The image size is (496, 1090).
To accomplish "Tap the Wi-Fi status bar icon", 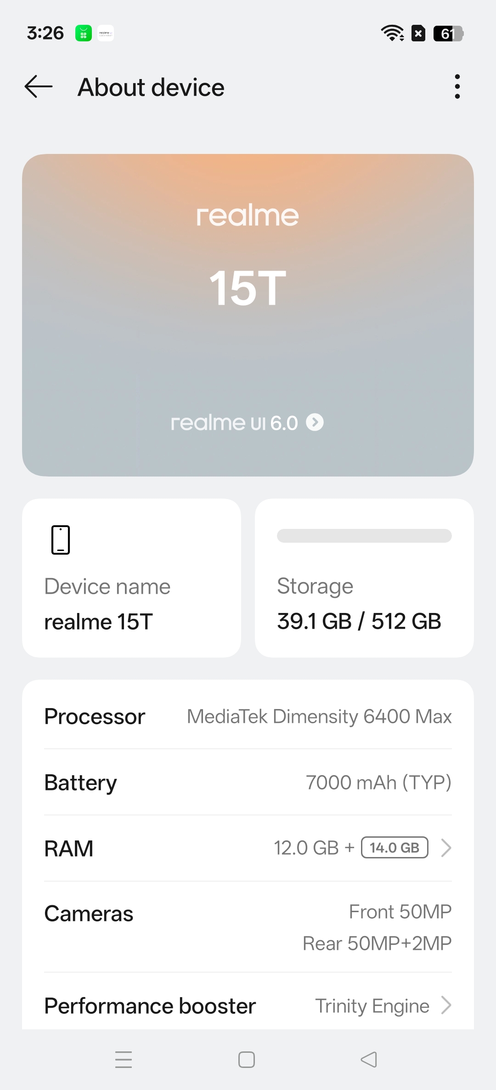I will 392,33.
